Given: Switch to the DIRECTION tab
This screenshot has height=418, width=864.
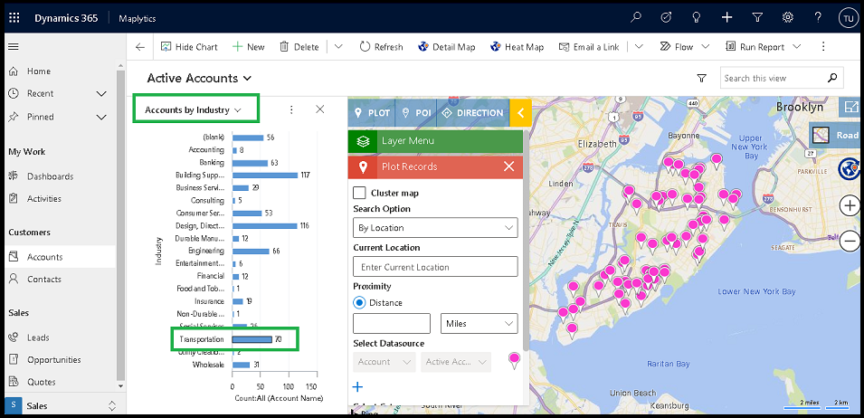Looking at the screenshot, I should click(x=472, y=113).
